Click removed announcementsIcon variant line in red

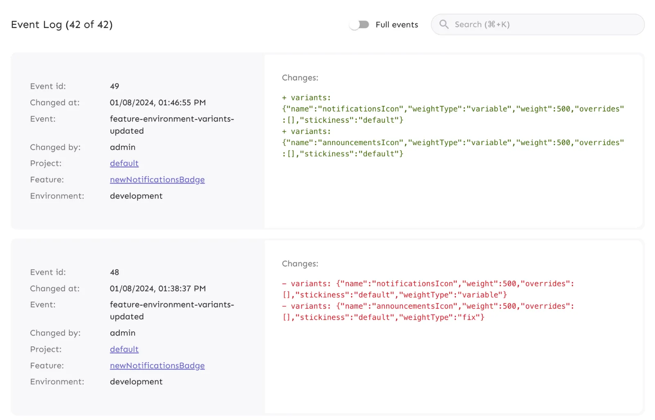tap(428, 311)
